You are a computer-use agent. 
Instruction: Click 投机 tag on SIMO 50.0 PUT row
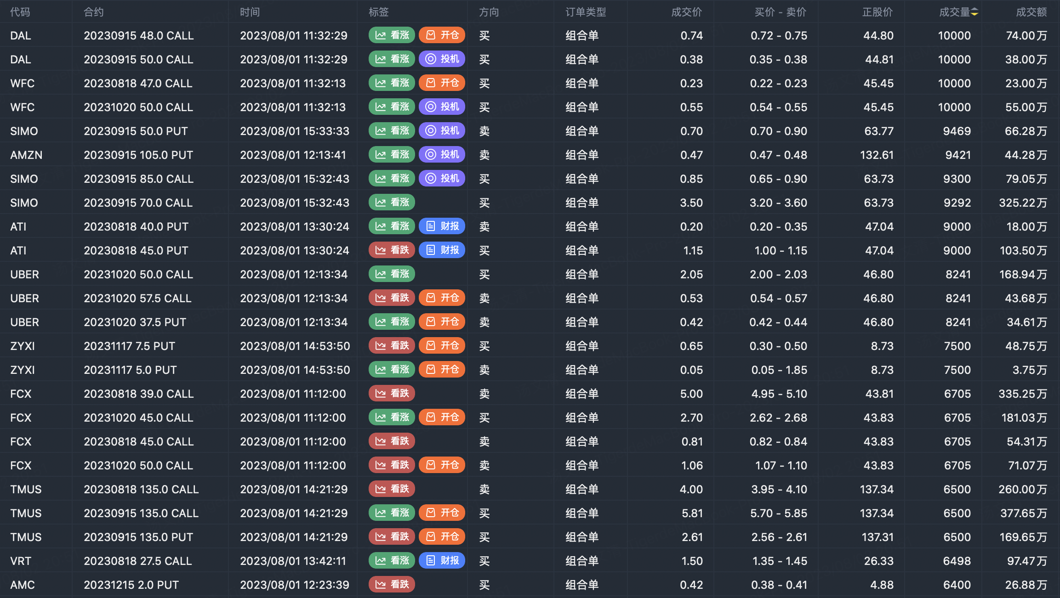442,131
